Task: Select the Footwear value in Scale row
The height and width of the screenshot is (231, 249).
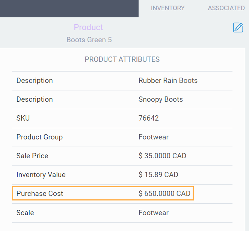Action: coord(154,213)
